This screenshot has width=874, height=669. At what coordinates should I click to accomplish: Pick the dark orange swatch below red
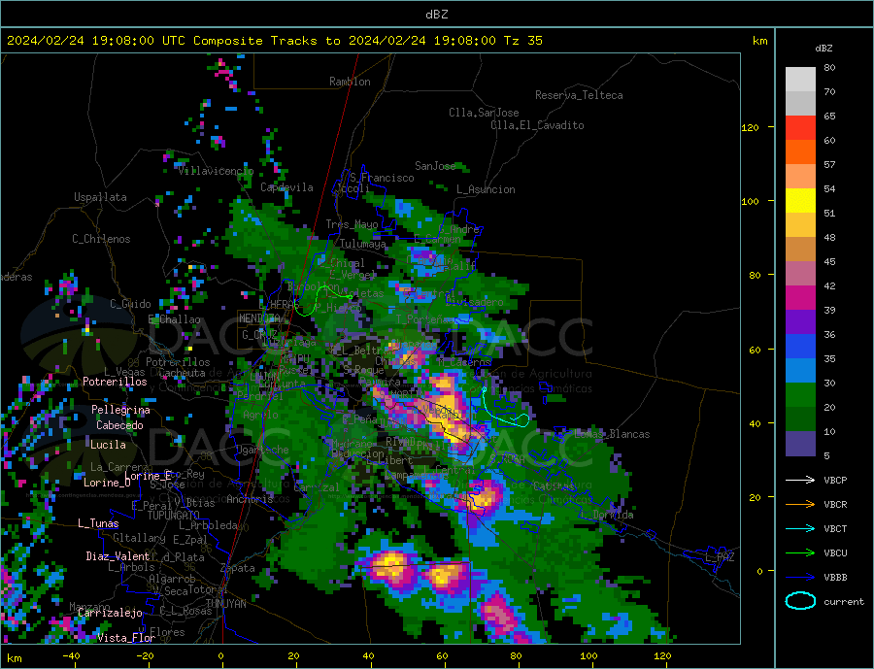[x=800, y=152]
